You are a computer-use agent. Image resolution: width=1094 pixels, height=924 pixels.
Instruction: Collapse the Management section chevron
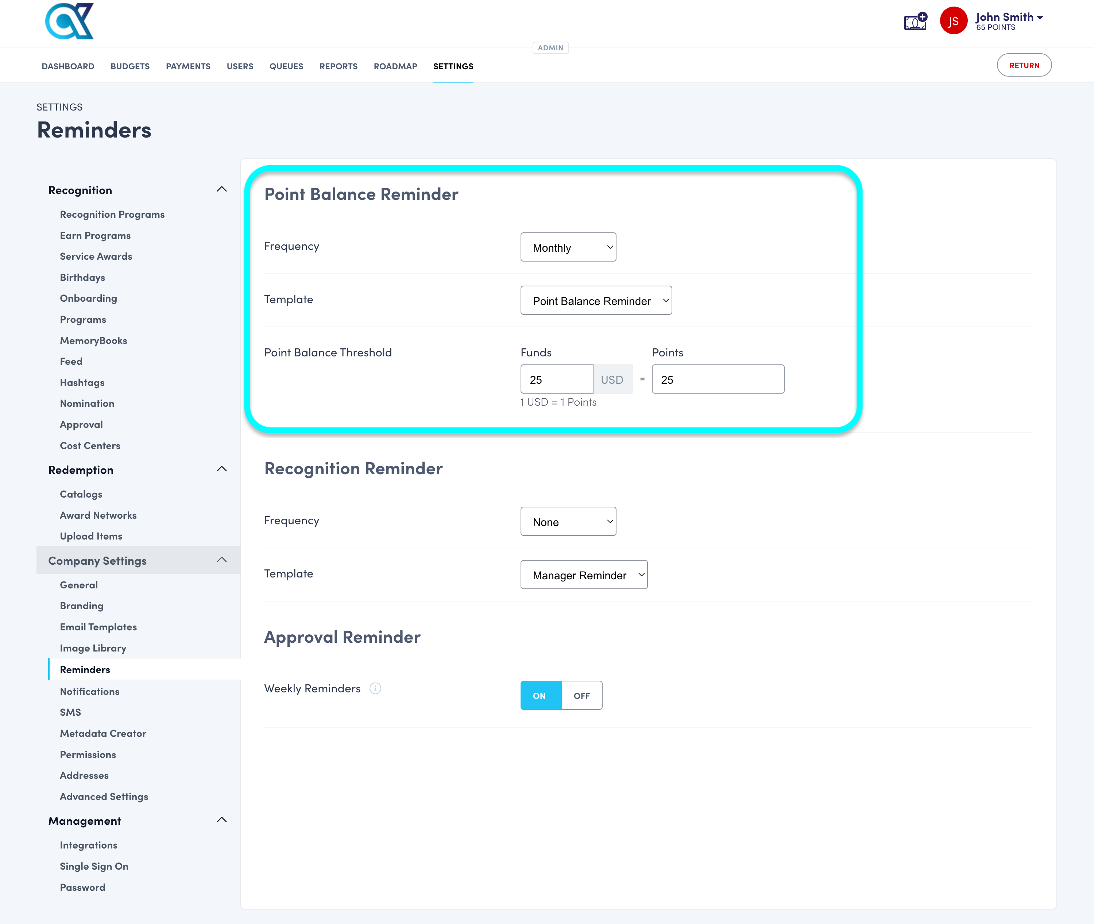point(221,820)
